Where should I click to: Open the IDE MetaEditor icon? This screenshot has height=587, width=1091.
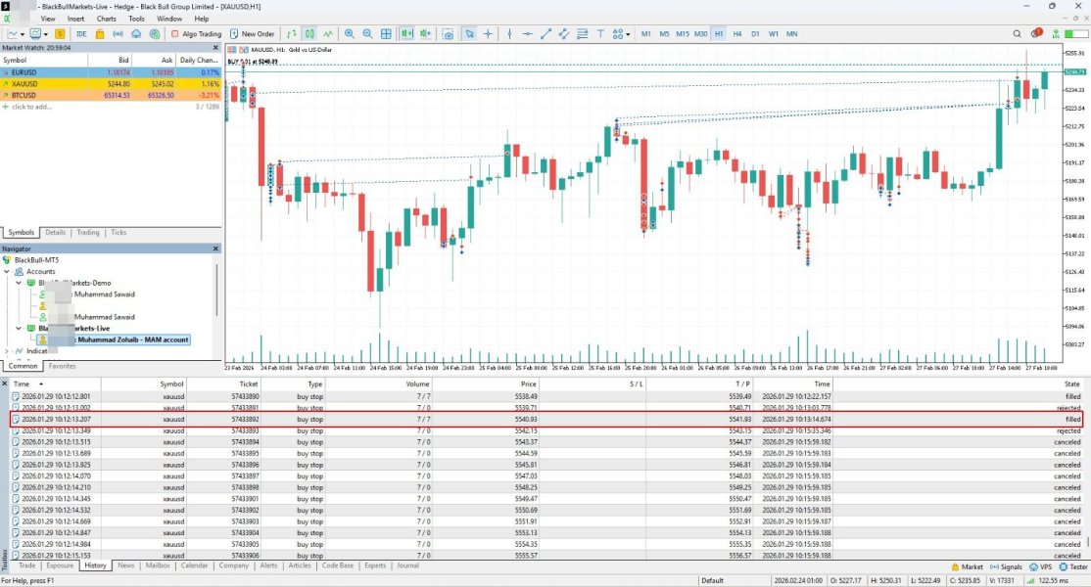[x=81, y=33]
